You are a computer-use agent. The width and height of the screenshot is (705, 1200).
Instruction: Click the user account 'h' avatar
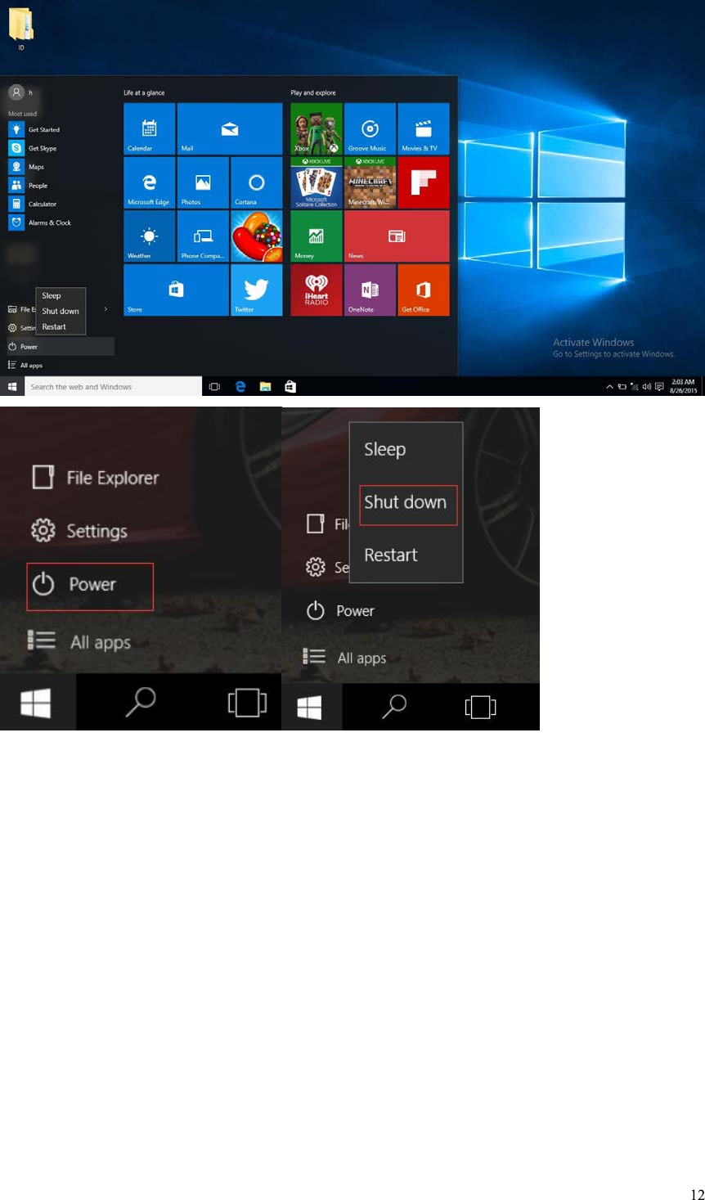coord(16,92)
